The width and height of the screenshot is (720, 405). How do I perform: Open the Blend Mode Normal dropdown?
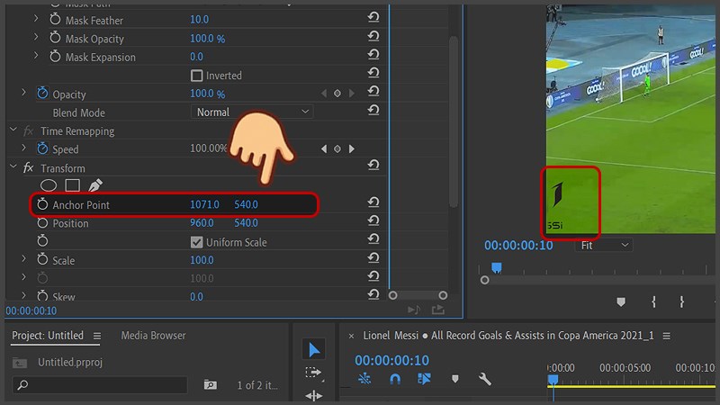(252, 112)
